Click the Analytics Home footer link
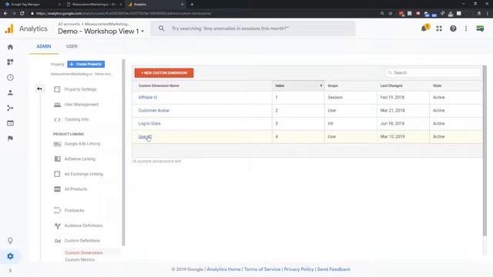The height and width of the screenshot is (277, 493). [x=223, y=269]
